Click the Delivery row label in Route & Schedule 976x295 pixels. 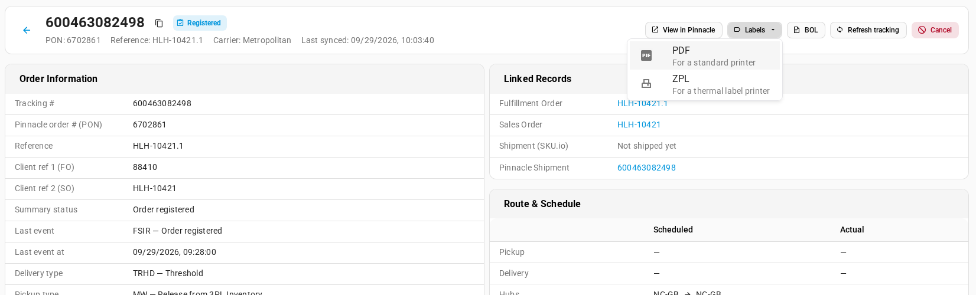point(514,273)
